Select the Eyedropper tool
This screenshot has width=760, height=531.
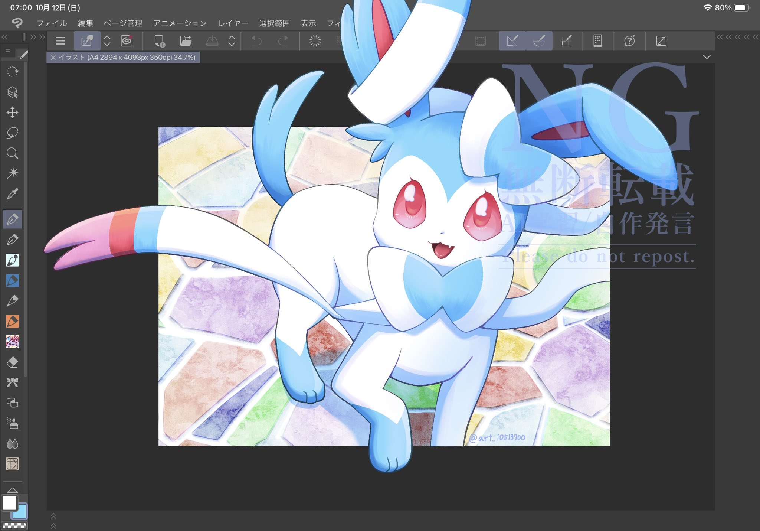12,193
